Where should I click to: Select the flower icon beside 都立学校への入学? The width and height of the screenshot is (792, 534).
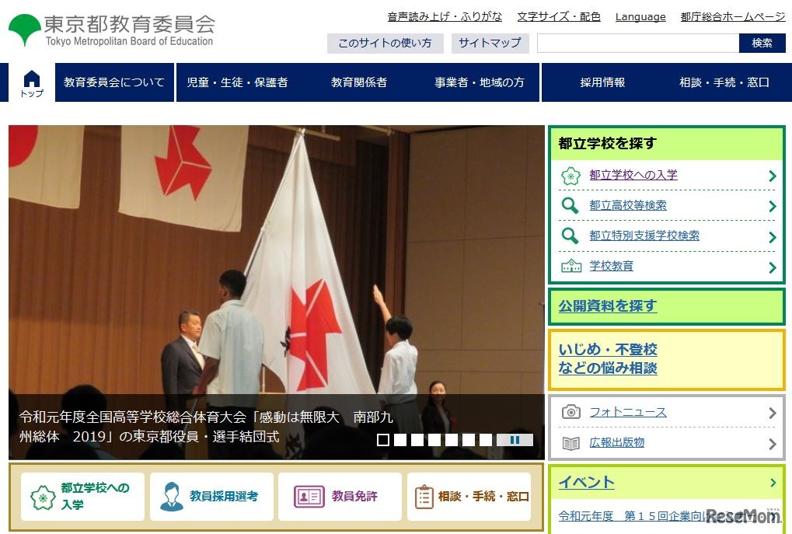[x=570, y=175]
